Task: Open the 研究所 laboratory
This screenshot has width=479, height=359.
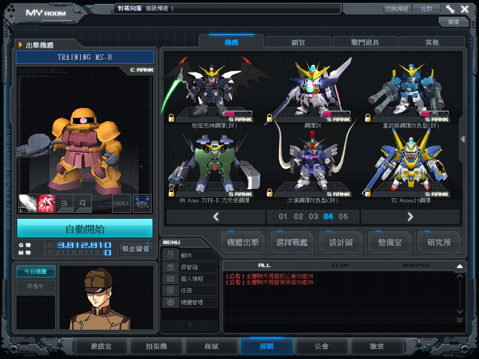Action: [439, 243]
